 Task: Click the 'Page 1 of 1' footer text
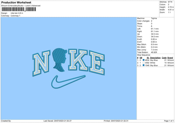(169, 121)
